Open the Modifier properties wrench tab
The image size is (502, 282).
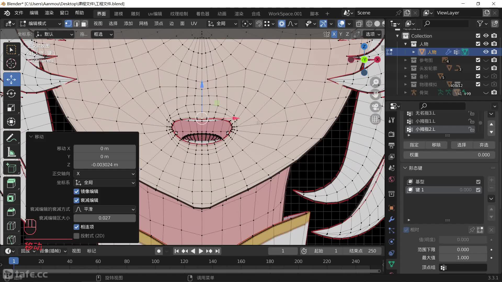point(391,219)
